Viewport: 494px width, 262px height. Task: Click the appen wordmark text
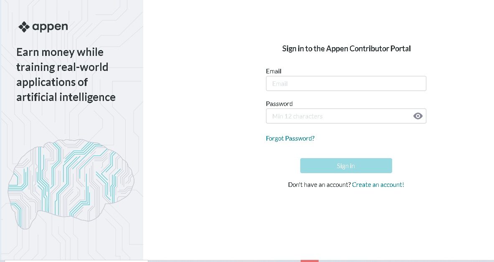click(x=50, y=27)
